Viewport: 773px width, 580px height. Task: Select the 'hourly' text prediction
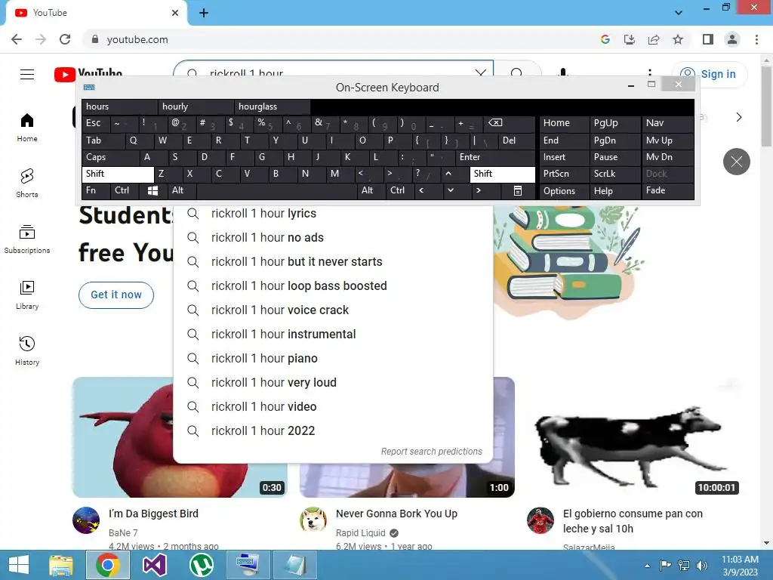coord(196,106)
